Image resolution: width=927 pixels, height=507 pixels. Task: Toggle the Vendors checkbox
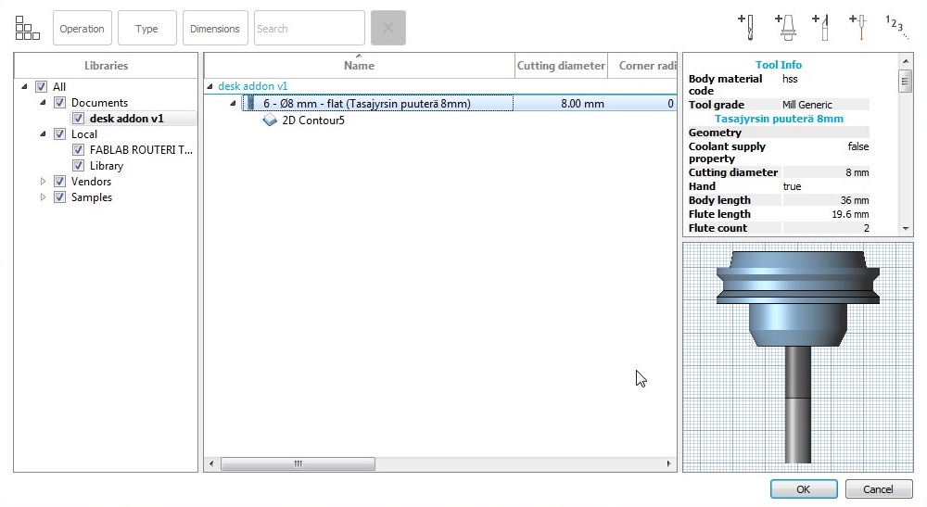[x=59, y=182]
